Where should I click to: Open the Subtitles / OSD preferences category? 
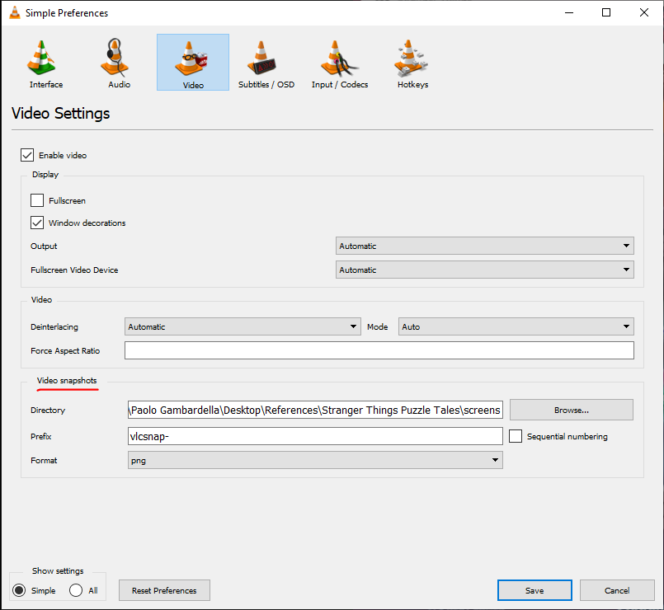266,63
